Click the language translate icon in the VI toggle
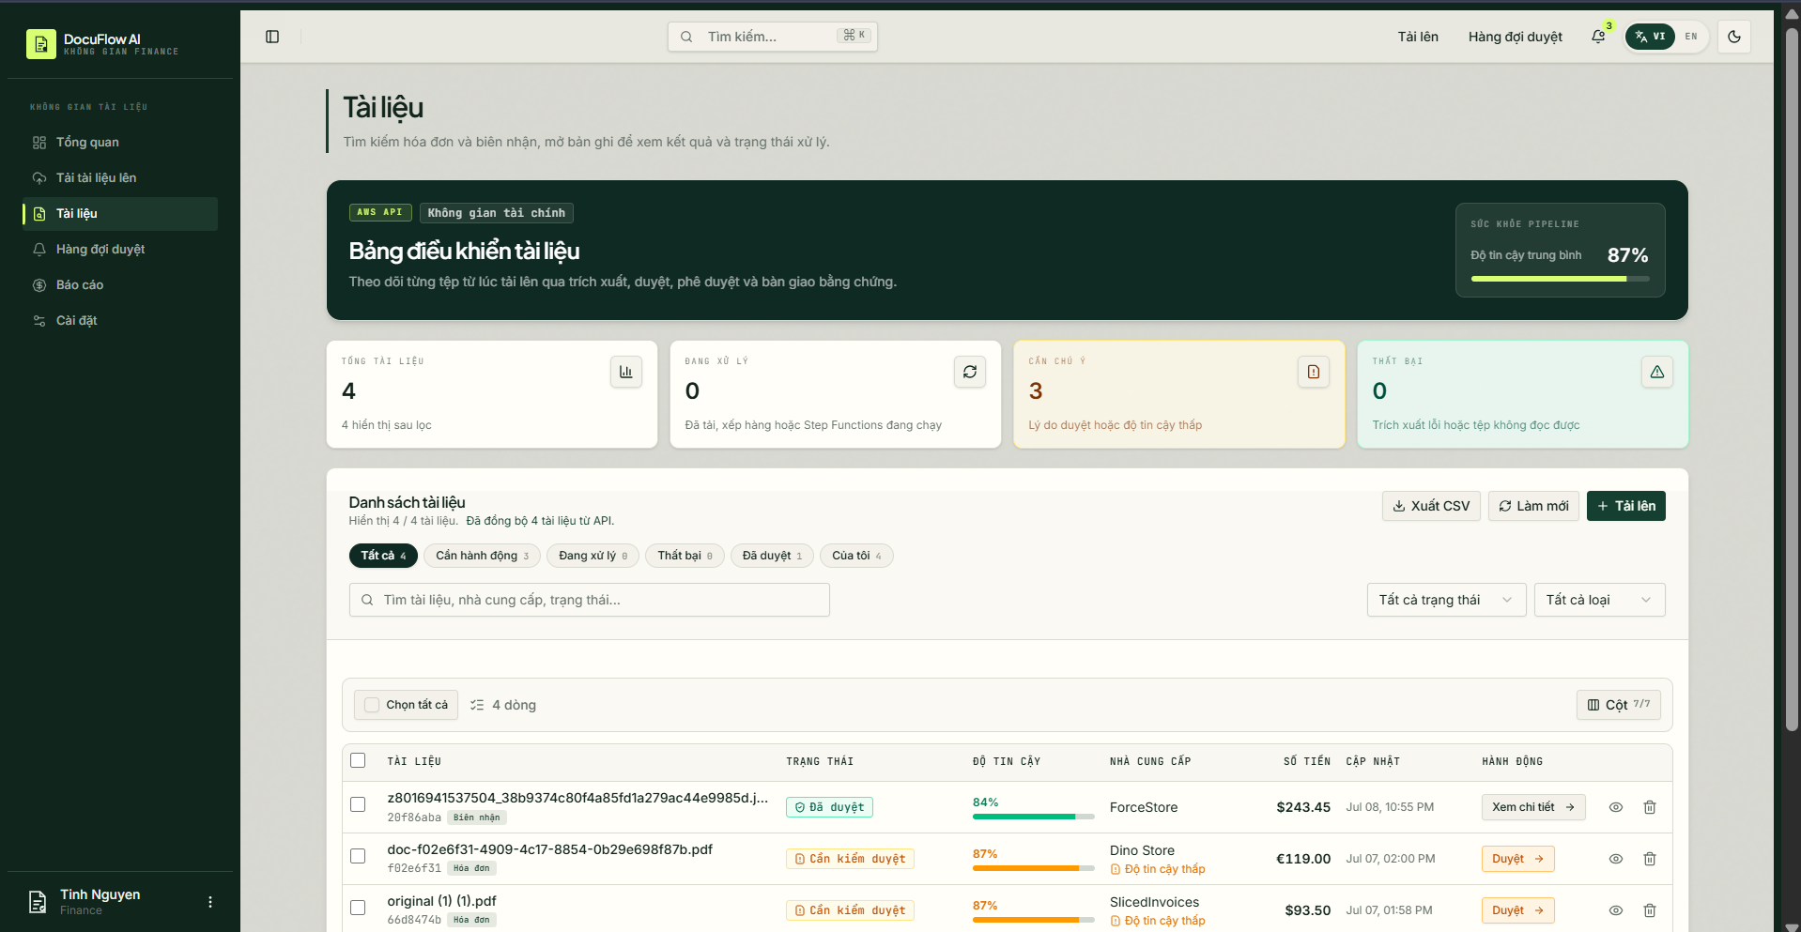Viewport: 1801px width, 932px height. point(1641,37)
